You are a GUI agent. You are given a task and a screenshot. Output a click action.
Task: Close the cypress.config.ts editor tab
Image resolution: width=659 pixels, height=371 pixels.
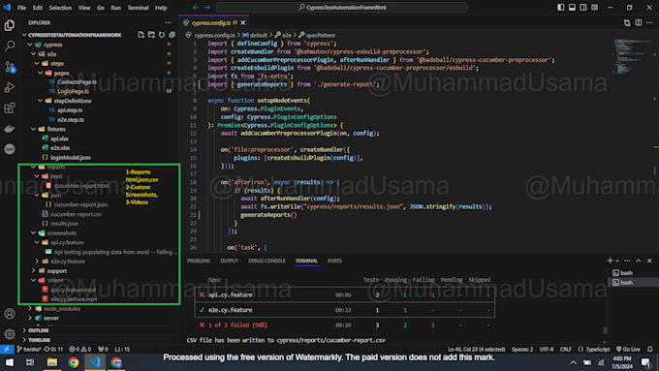(x=243, y=22)
